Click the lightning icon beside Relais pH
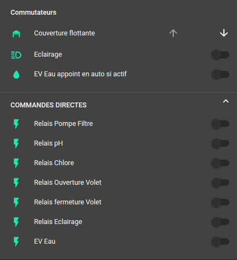Image resolution: width=237 pixels, height=260 pixels. tap(16, 143)
